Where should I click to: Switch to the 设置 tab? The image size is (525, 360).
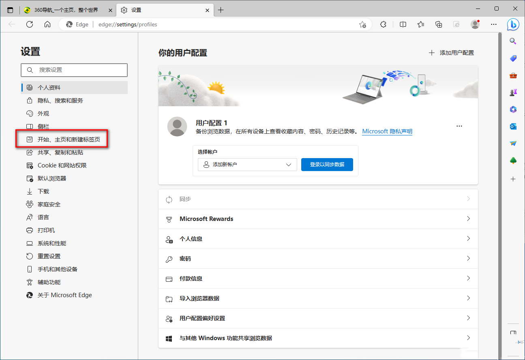165,10
